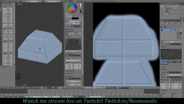Swap foreground and background paint colors
The width and height of the screenshot is (184, 104).
[80, 18]
